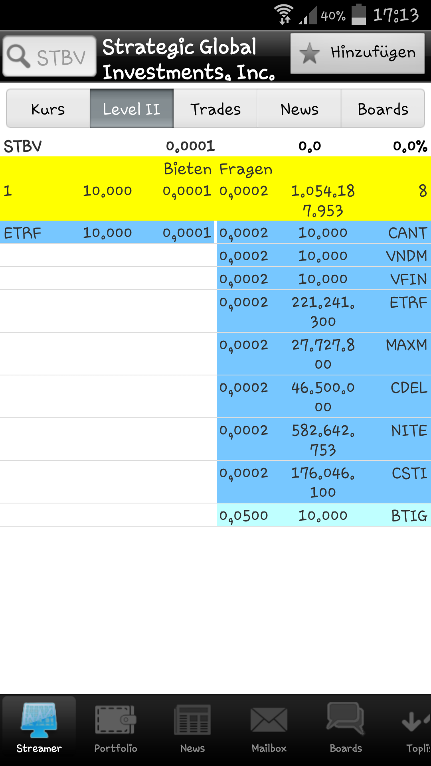This screenshot has width=431, height=766.
Task: Tap the Fragen column header
Action: (x=246, y=170)
